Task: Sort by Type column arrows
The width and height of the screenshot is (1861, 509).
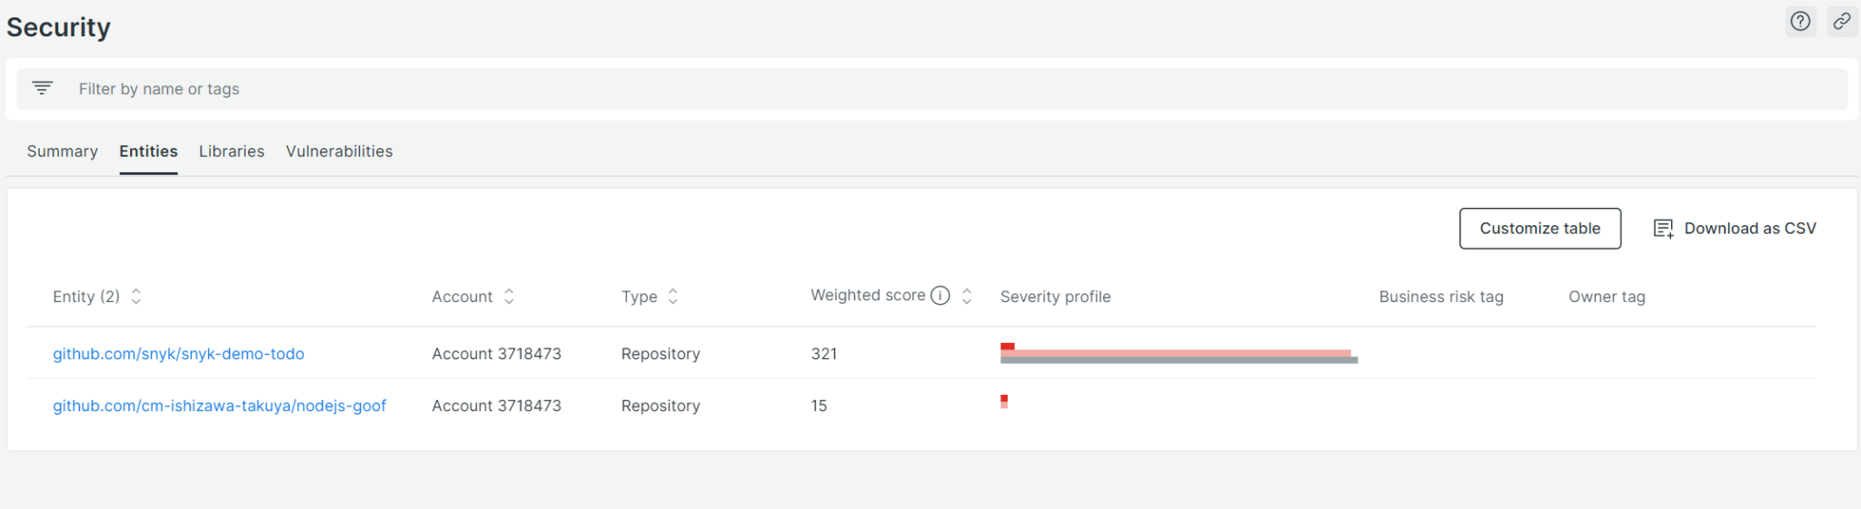Action: [x=672, y=297]
